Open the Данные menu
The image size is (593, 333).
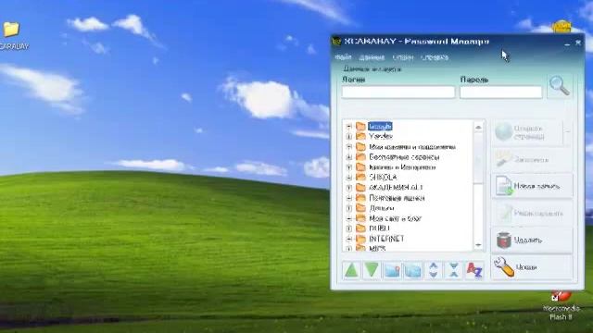[372, 57]
